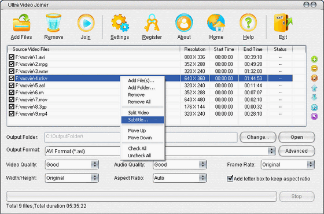Start joining with the Join play icon

(x=86, y=23)
